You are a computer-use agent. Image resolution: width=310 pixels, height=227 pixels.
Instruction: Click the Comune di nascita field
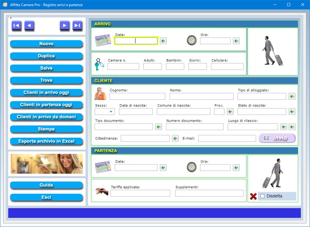184,112
